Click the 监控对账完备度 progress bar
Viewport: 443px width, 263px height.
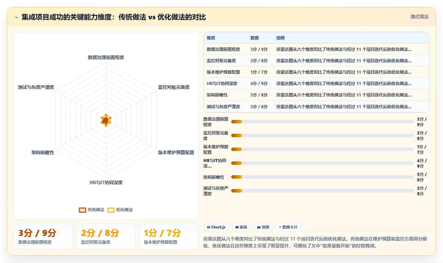point(323,135)
